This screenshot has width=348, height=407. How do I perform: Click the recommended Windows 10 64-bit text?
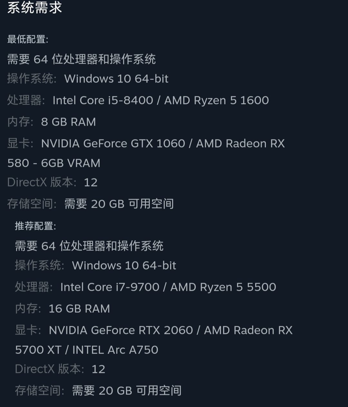[124, 266]
